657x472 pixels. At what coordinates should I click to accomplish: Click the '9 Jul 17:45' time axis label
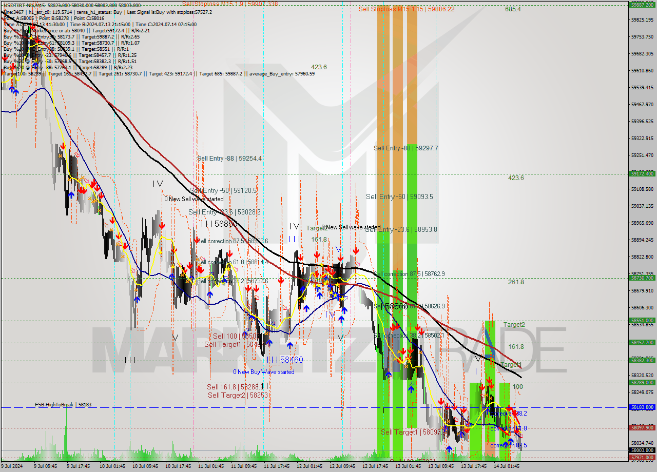click(79, 466)
